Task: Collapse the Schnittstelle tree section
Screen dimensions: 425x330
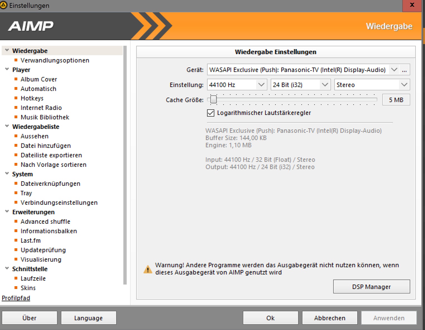Action: 7,268
